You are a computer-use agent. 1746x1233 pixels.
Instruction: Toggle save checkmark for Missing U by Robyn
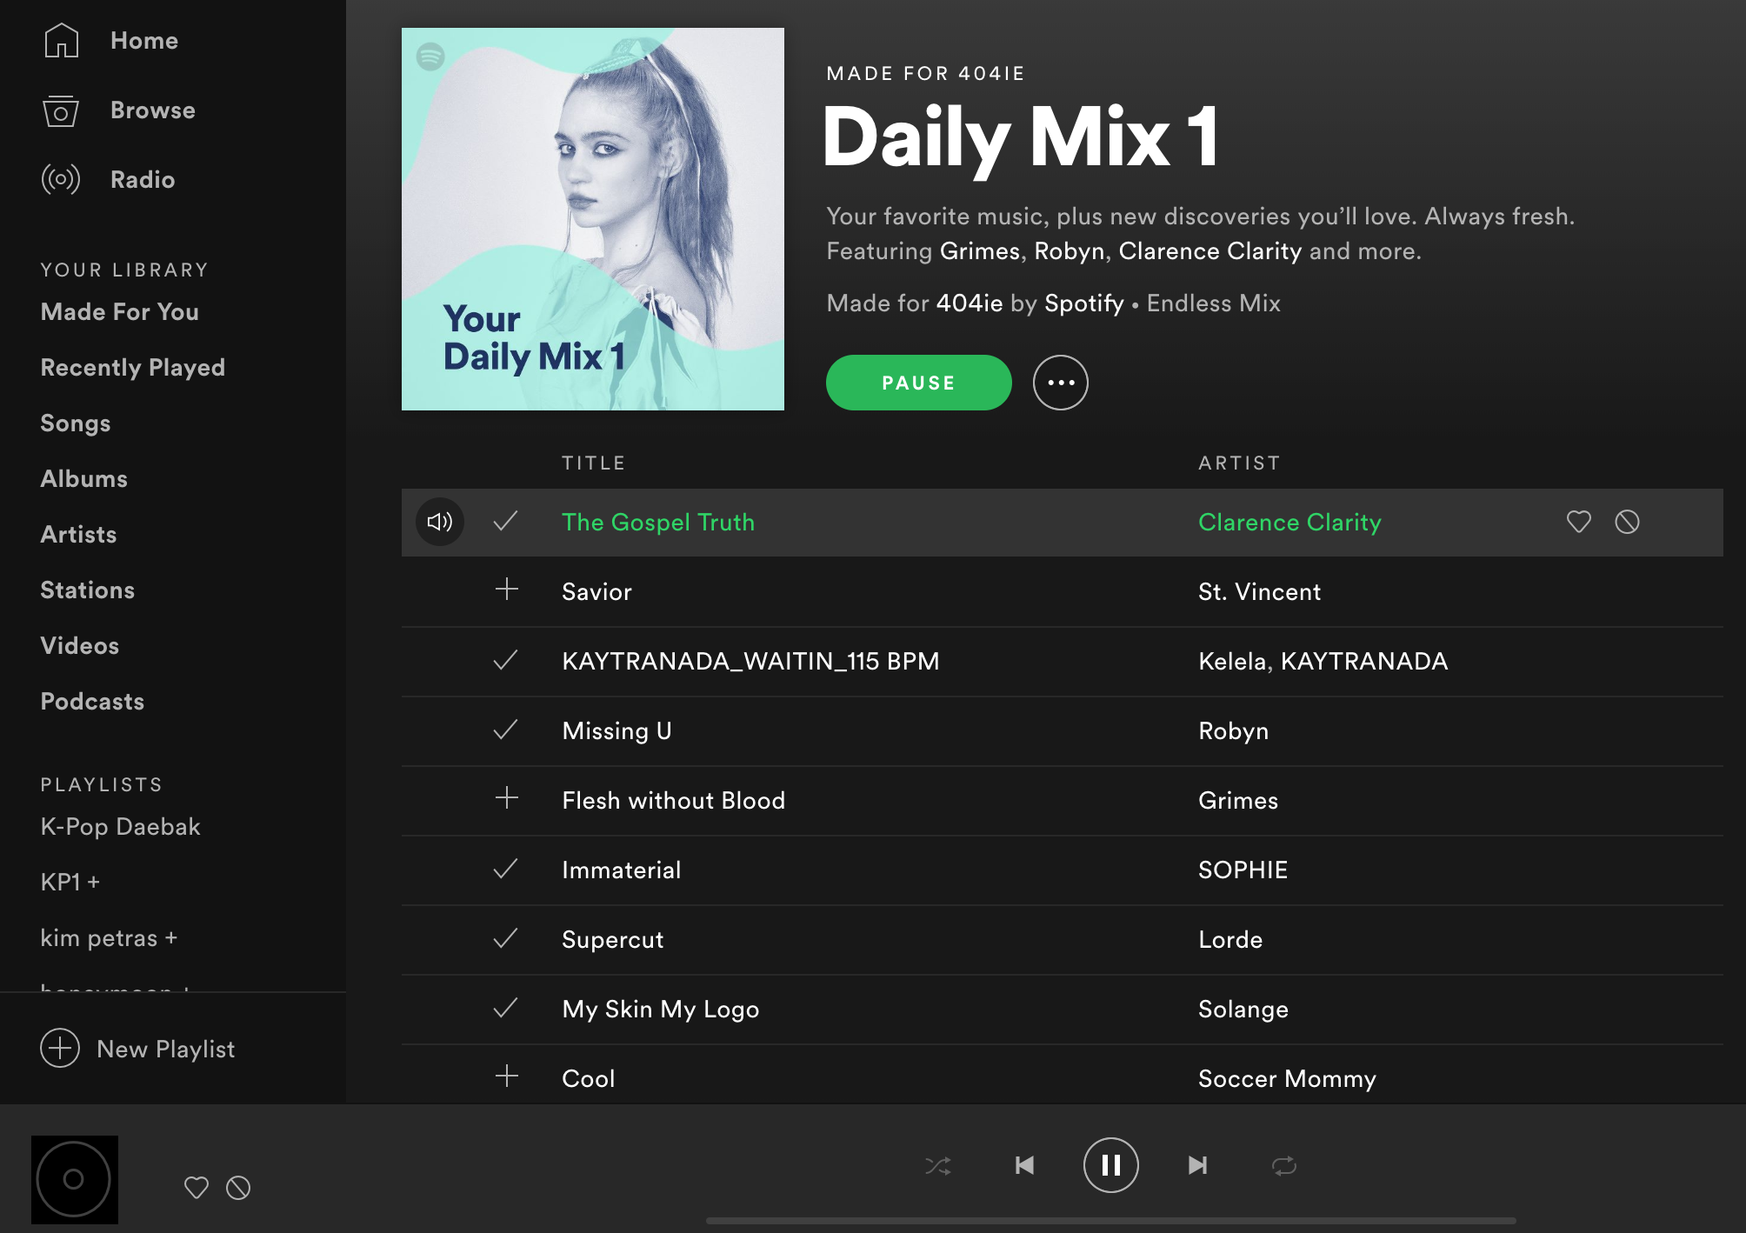point(505,730)
